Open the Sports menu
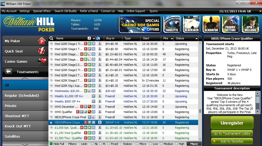Image resolution: width=262 pixels, height=146 pixels. tap(153, 11)
